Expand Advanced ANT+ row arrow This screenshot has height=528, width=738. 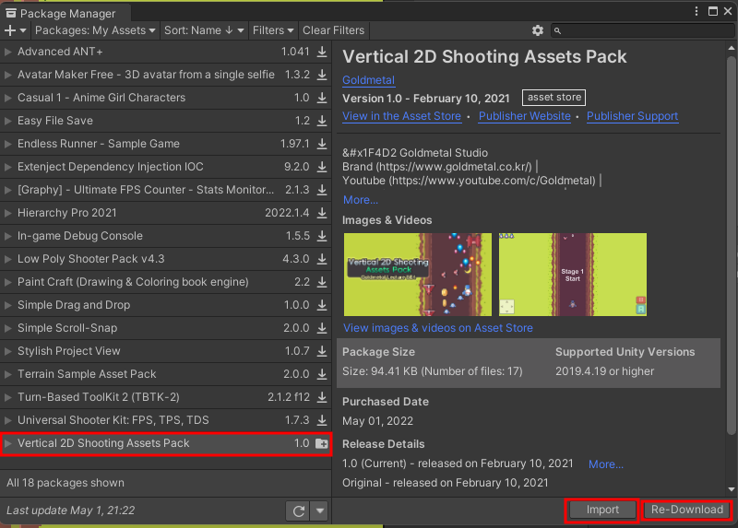pos(7,52)
